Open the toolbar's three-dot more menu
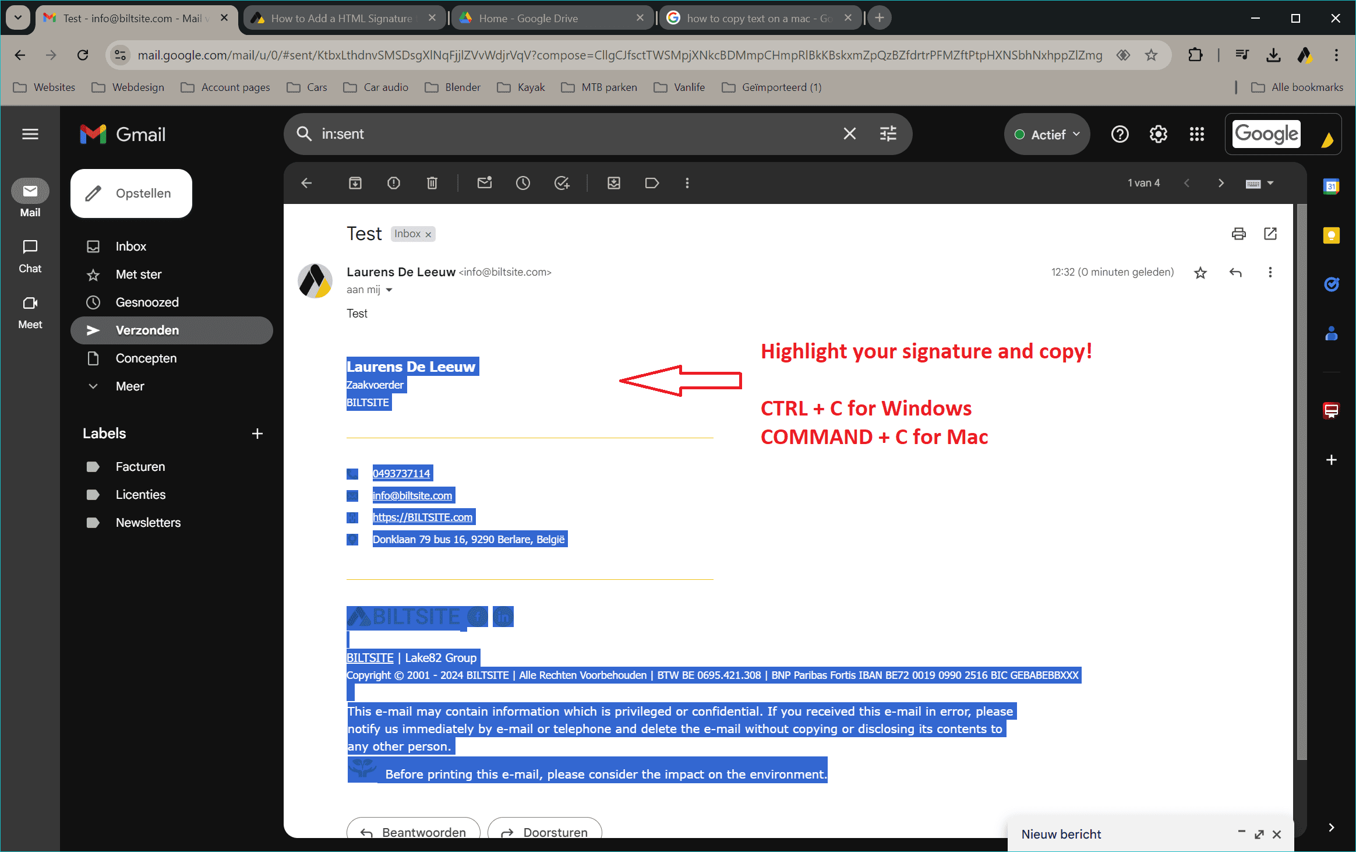1356x852 pixels. (x=687, y=183)
